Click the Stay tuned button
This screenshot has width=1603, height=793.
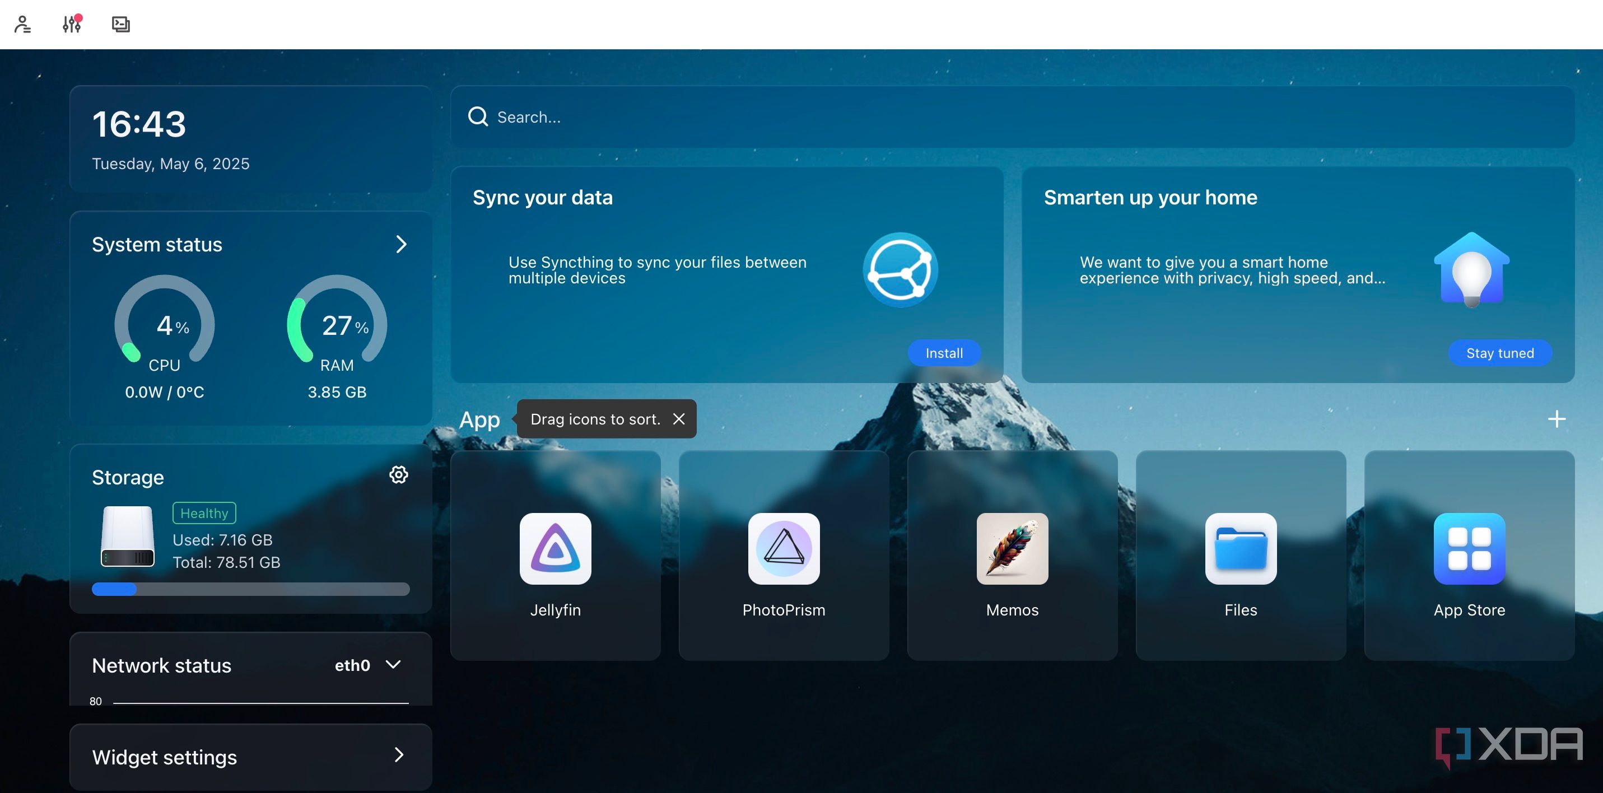[1499, 353]
